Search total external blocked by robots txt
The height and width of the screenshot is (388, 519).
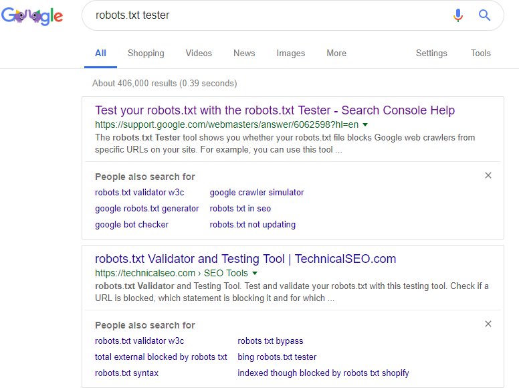click(161, 357)
